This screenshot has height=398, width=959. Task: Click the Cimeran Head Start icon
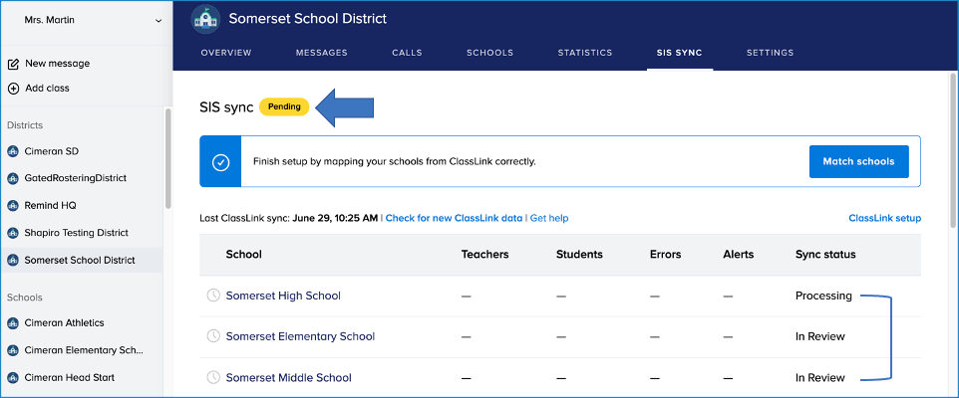point(13,378)
